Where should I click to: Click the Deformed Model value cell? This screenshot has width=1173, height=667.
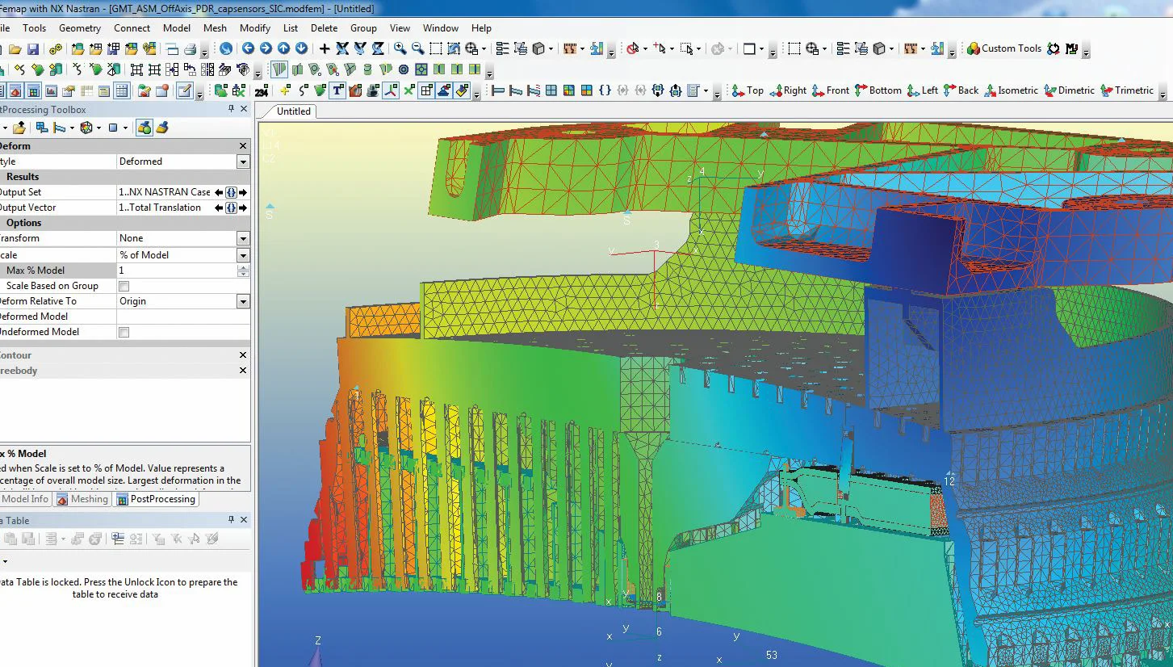[x=183, y=317]
